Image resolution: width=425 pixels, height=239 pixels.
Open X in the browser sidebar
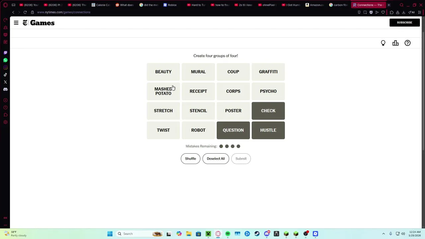coord(5,82)
